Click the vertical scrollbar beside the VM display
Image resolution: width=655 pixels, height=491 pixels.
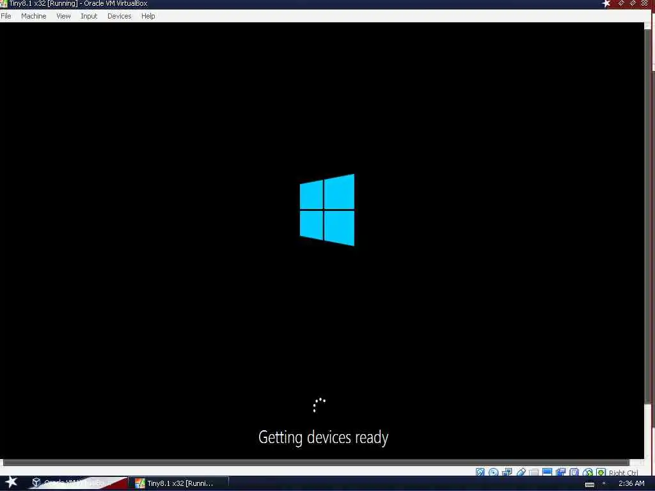(647, 216)
